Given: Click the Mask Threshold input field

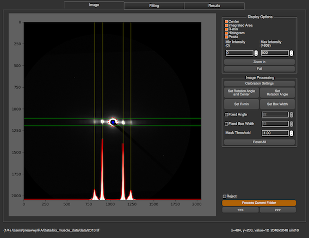Looking at the screenshot, I should tap(275, 133).
